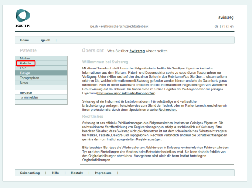
Task: Open the Kontakt footer link
Action: click(x=77, y=173)
